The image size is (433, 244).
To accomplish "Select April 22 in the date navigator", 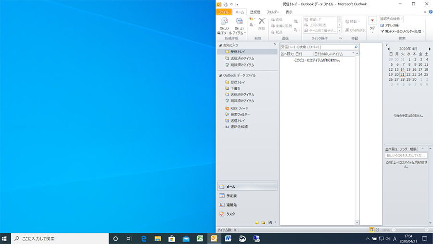I will 408,74.
